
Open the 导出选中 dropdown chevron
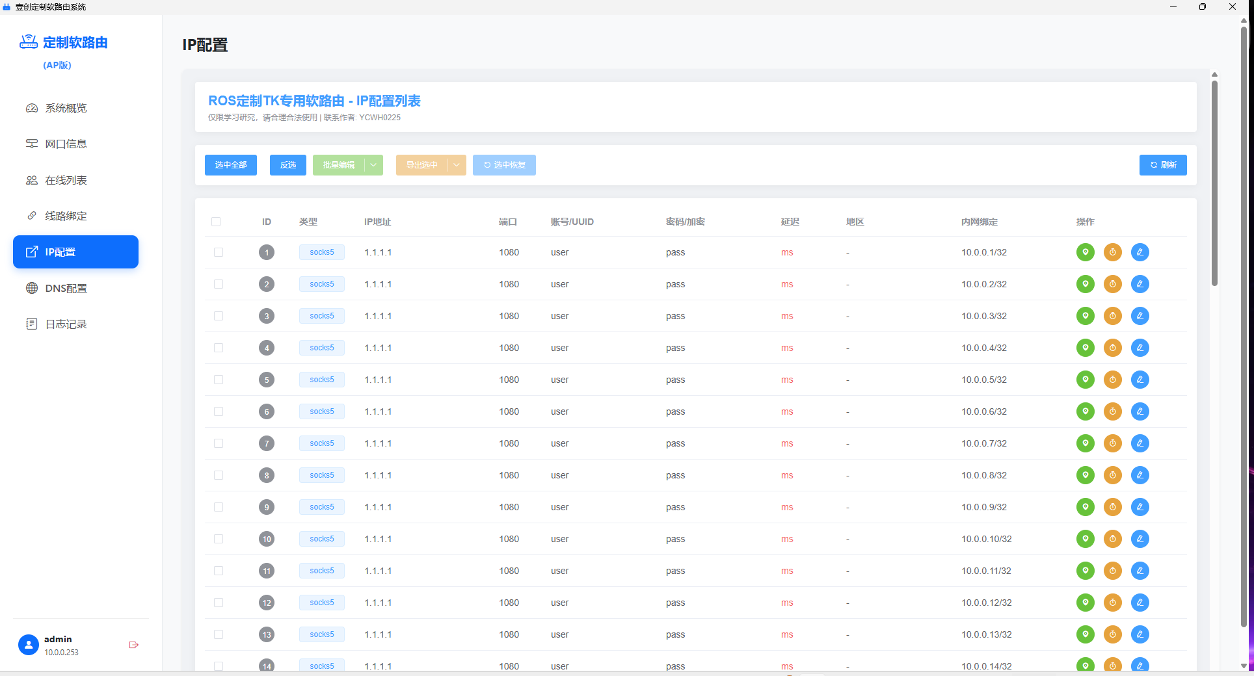[457, 165]
